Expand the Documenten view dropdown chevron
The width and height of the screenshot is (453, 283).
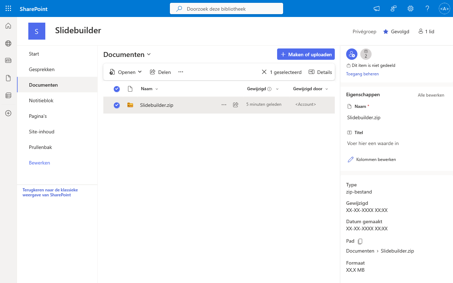149,54
